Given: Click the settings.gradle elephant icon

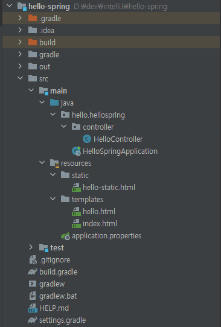Looking at the screenshot, I should click(33, 320).
